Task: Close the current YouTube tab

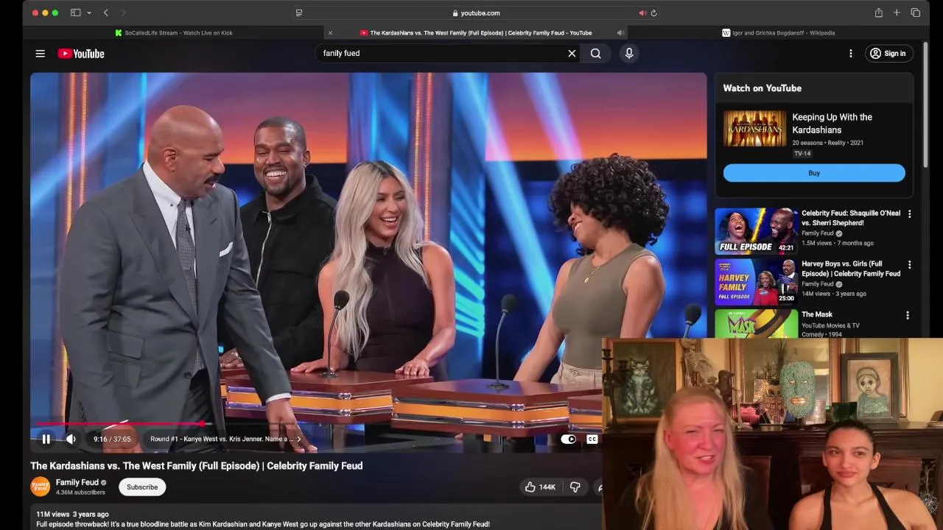Action: [330, 32]
